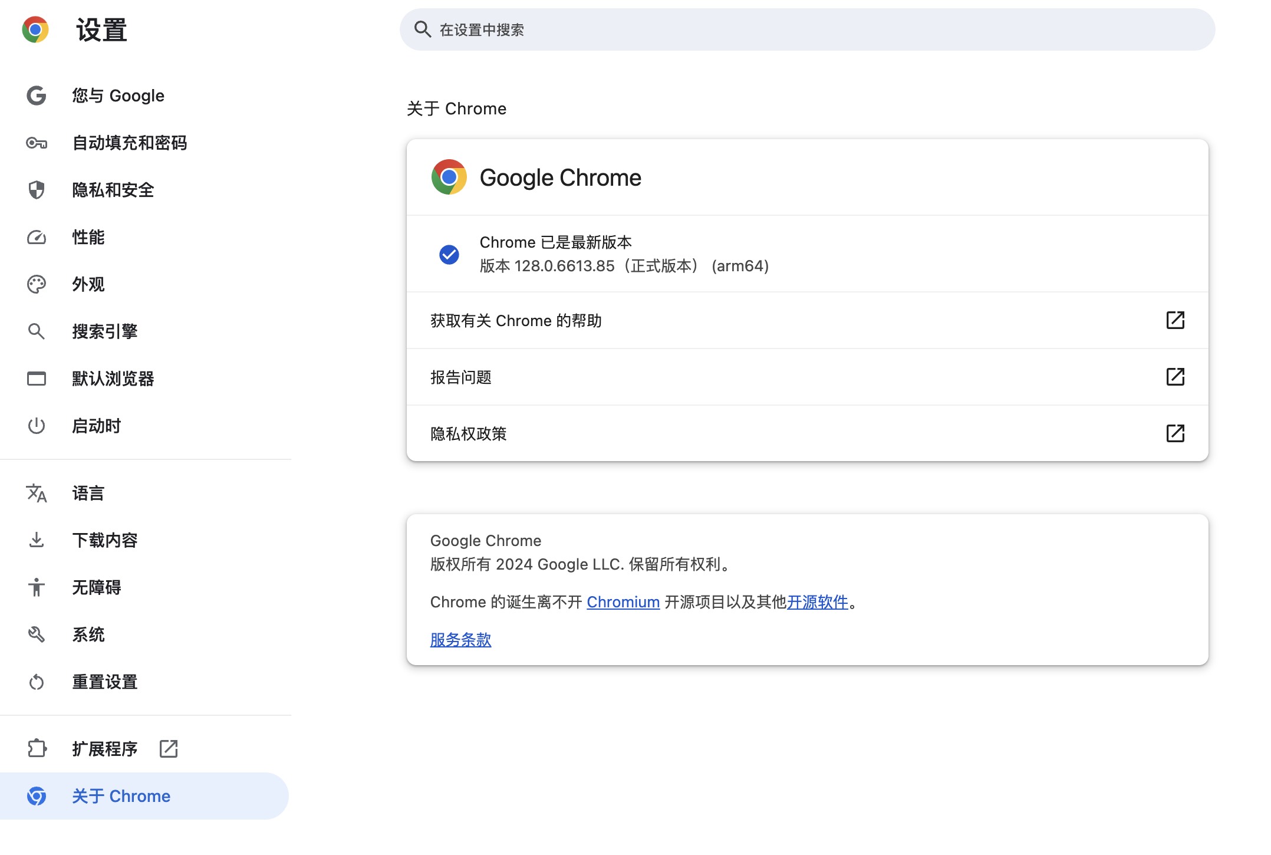The height and width of the screenshot is (855, 1271).
Task: Open 重置设置 section
Action: [x=144, y=682]
